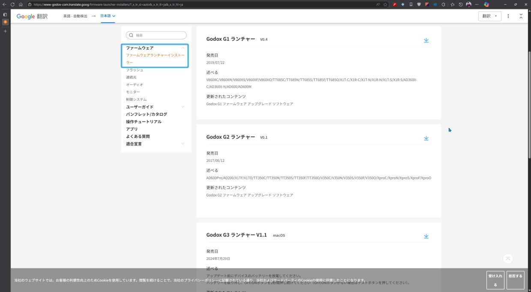Open the shield extension icon
Screen dimensions: 531x292
click(419, 4)
